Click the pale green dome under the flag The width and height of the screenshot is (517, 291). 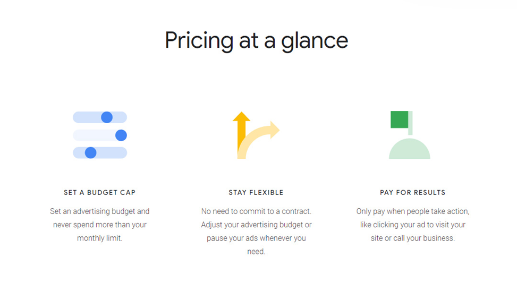pyautogui.click(x=410, y=149)
